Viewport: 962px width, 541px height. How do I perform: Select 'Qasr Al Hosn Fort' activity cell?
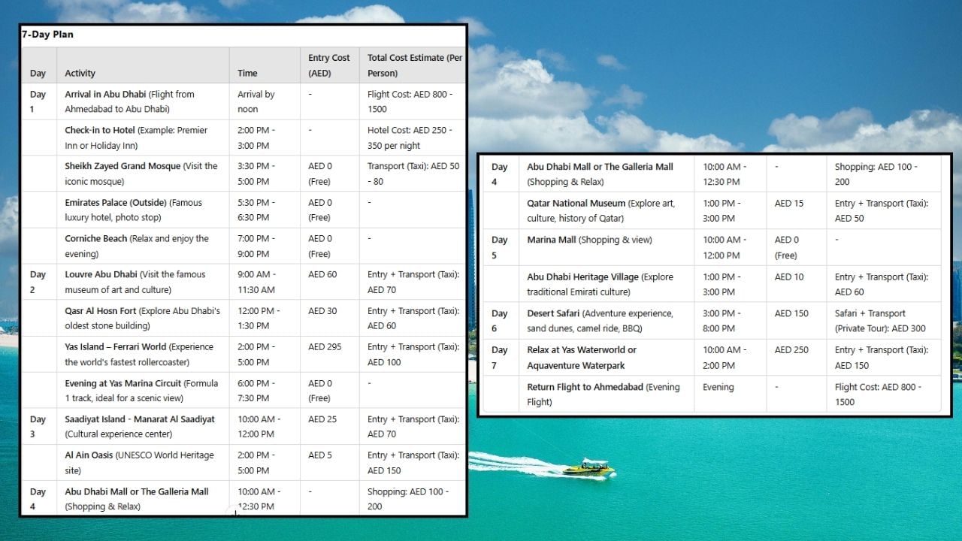143,318
